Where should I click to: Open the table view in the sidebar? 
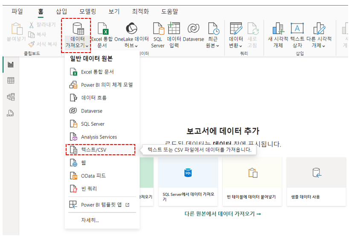[11, 80]
